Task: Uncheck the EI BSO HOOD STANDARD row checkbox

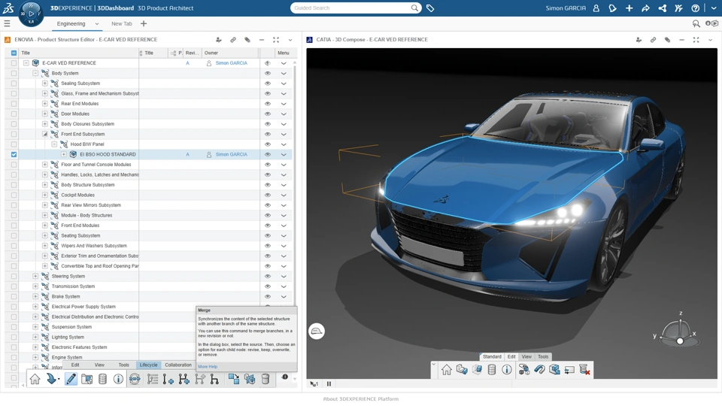Action: 14,155
